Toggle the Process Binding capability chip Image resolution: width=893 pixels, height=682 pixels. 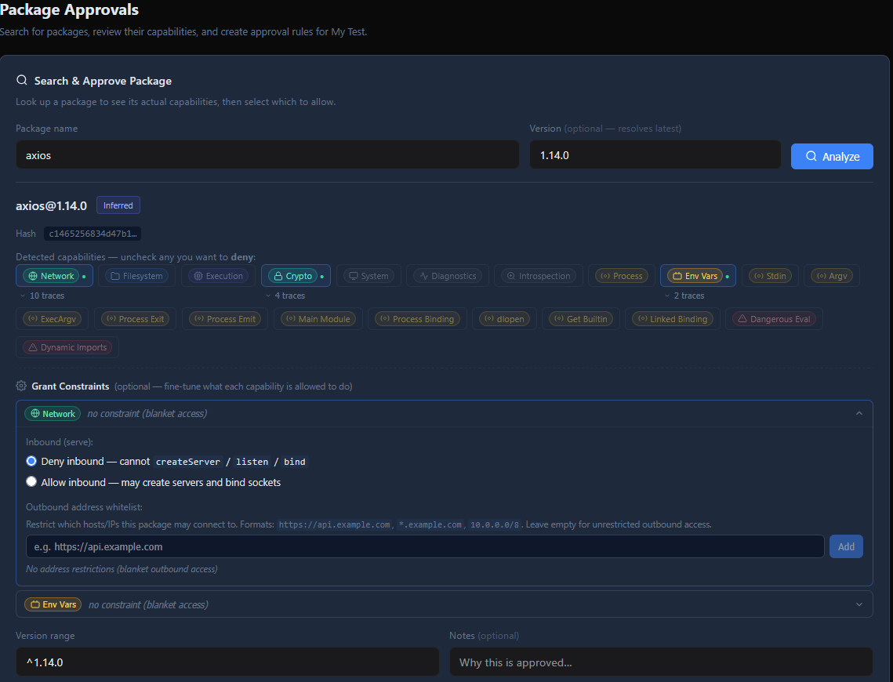coord(417,319)
